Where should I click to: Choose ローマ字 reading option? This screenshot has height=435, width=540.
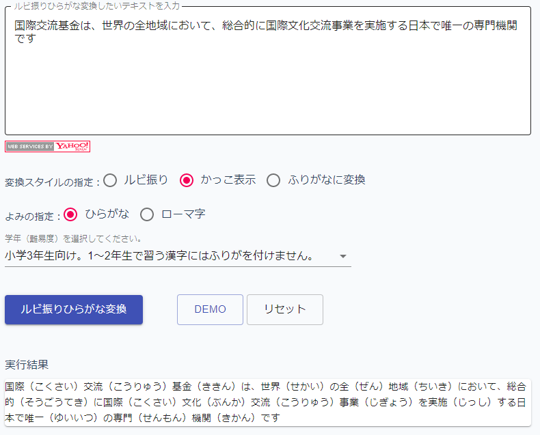point(147,214)
